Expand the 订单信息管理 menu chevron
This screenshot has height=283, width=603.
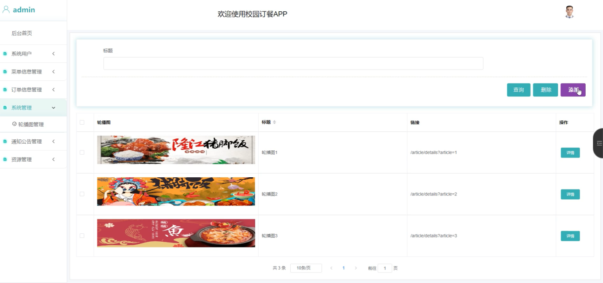click(x=54, y=90)
